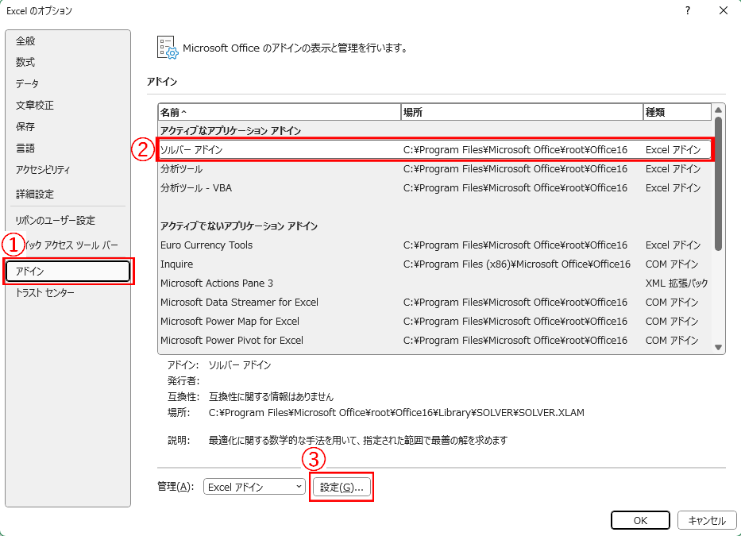Select the 全般 category
This screenshot has width=741, height=536.
click(x=25, y=40)
